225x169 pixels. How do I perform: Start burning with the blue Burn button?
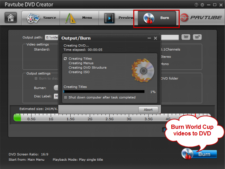pyautogui.click(x=199, y=154)
